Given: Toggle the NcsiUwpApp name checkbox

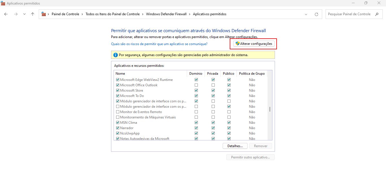Looking at the screenshot, I should coord(118,133).
